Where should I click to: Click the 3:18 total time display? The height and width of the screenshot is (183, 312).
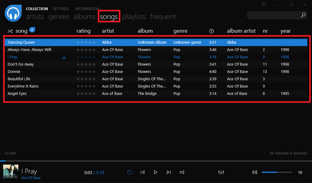100,172
